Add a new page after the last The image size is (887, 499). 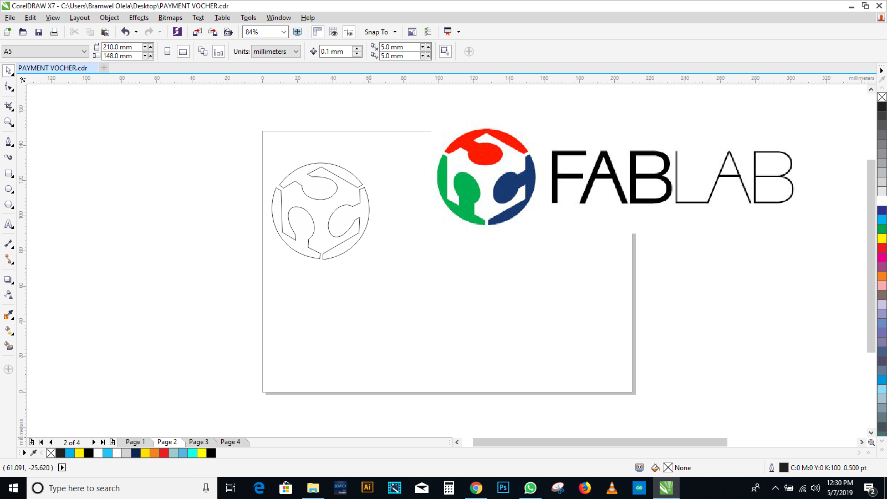[x=112, y=442]
